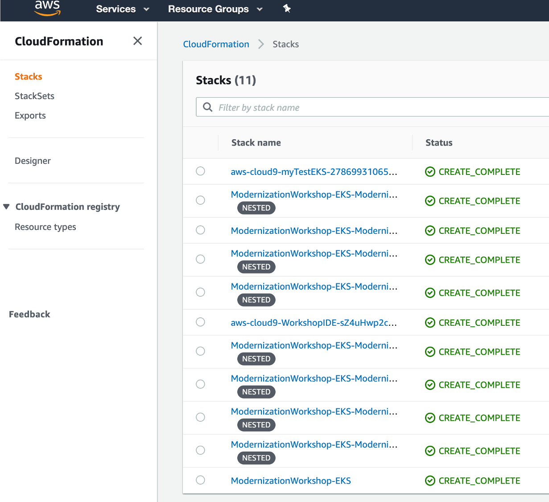Open the aws-cloud9-WorkshopIDE stack link
This screenshot has height=502, width=549.
point(314,323)
